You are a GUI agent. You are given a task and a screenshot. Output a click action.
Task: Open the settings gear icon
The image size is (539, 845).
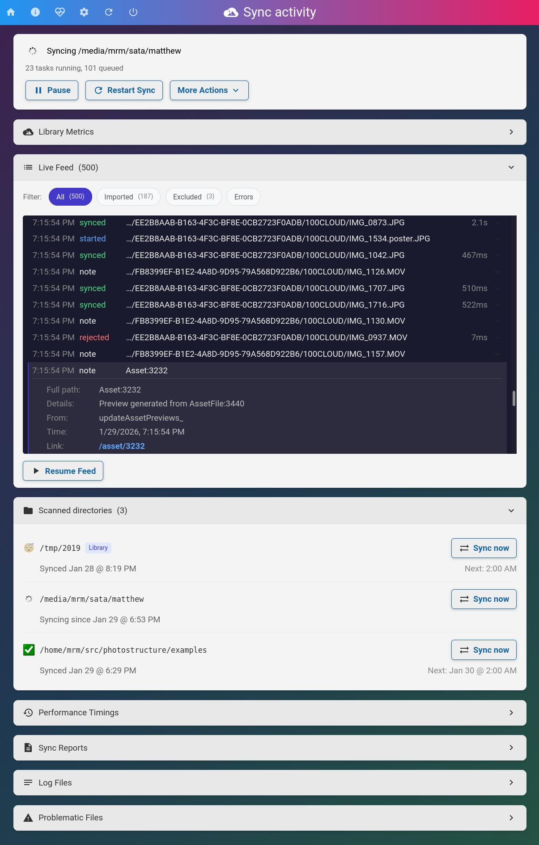(84, 12)
